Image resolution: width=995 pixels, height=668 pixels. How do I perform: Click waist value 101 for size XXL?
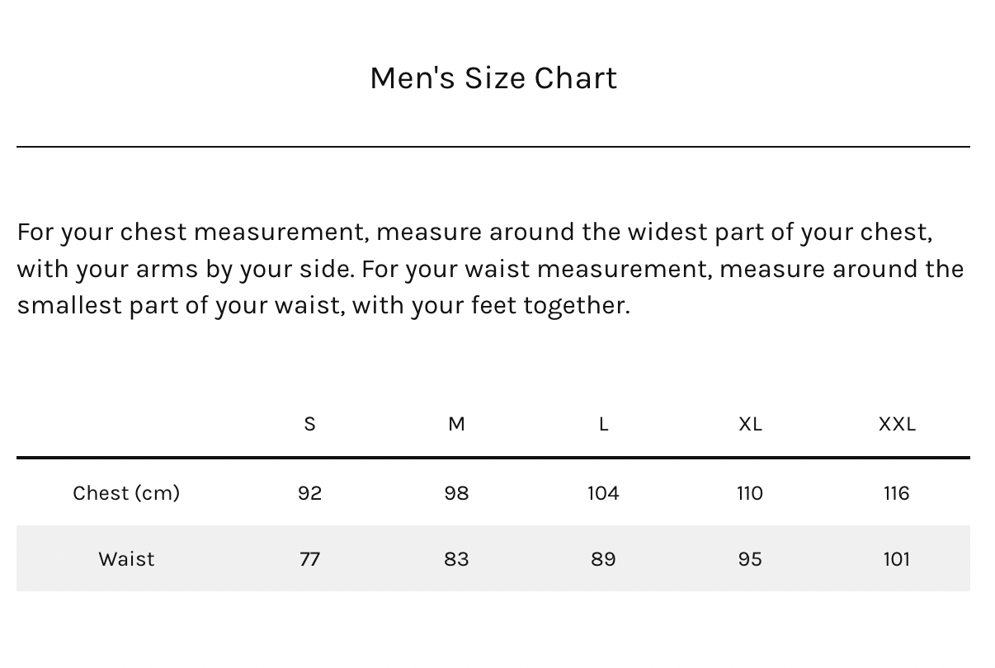pyautogui.click(x=897, y=559)
